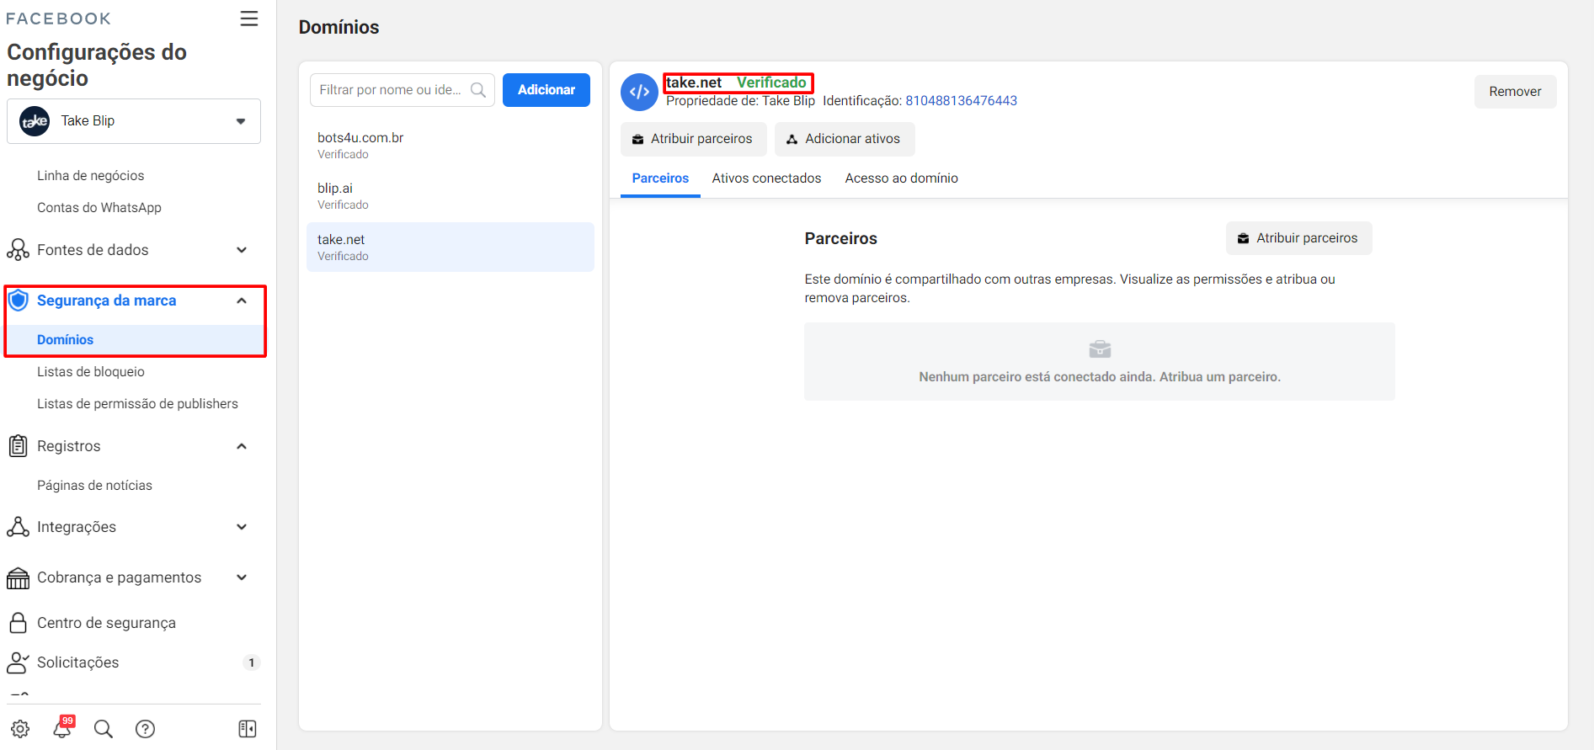The height and width of the screenshot is (750, 1594).
Task: Click the Solicitações person icon
Action: (x=18, y=662)
